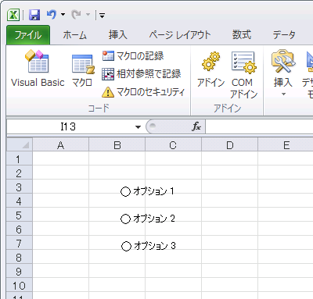Open COM アドイン dialog
The image size is (313, 299).
click(x=243, y=75)
